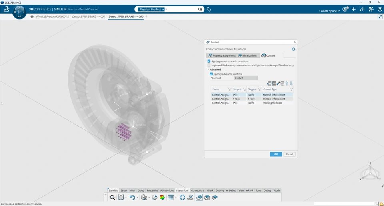The image size is (384, 206).
Task: Expand the Collab Space dropdown
Action: (x=329, y=11)
